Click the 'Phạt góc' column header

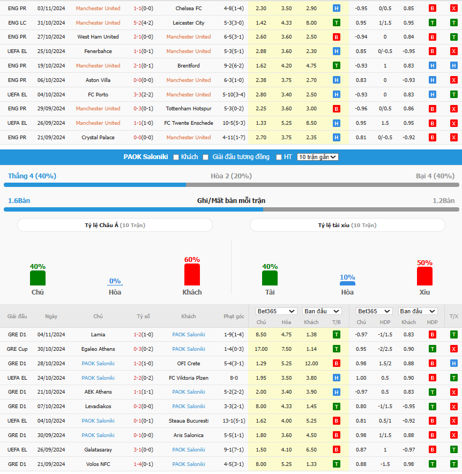[234, 317]
